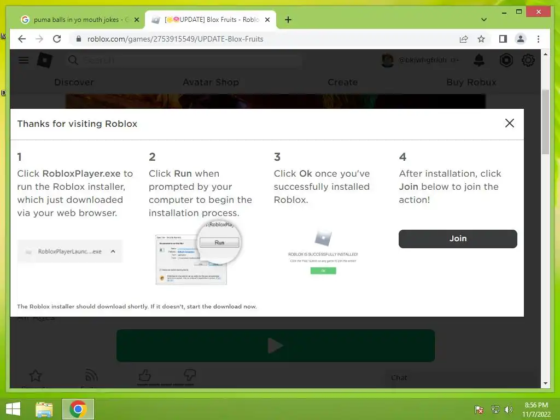Image resolution: width=560 pixels, height=420 pixels.
Task: Open the Chrome side panel icon
Action: coord(503,39)
